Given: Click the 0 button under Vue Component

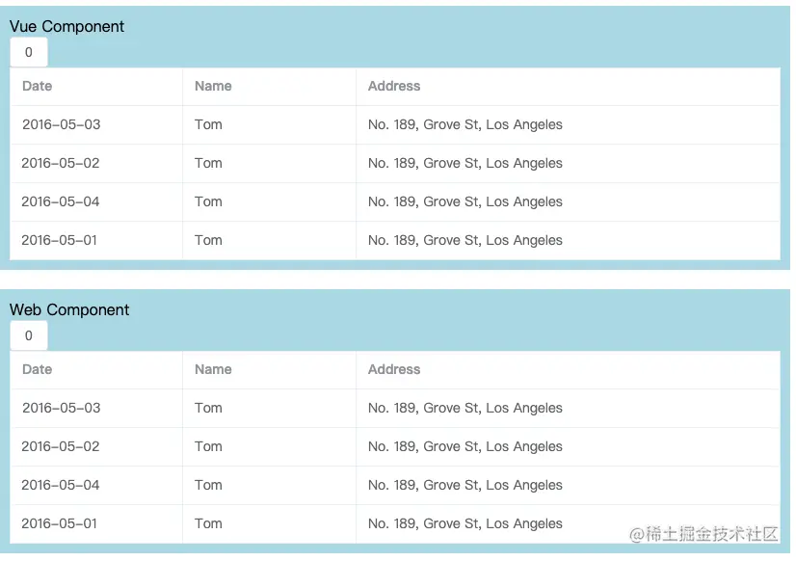Looking at the screenshot, I should tap(28, 52).
